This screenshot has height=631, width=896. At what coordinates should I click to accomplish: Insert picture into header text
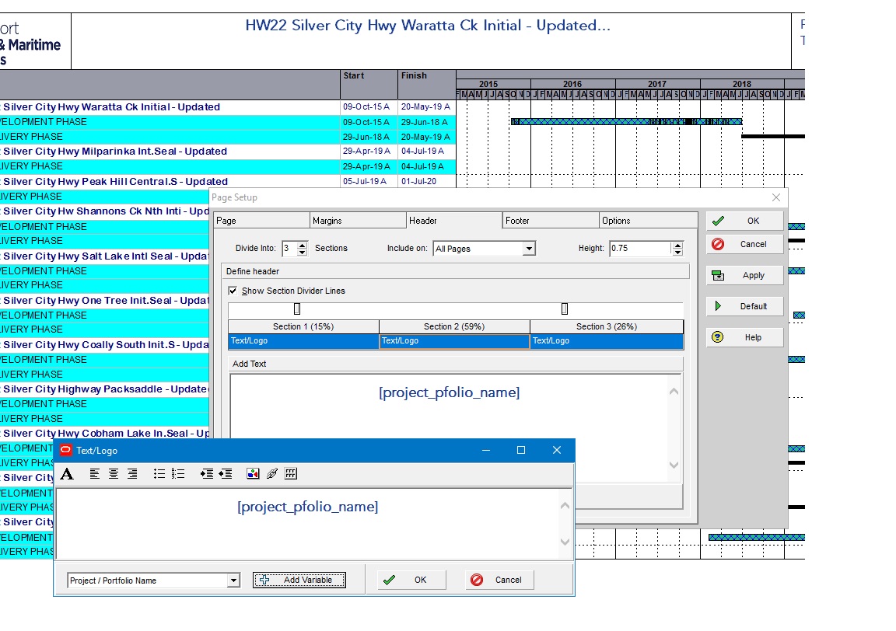point(253,474)
